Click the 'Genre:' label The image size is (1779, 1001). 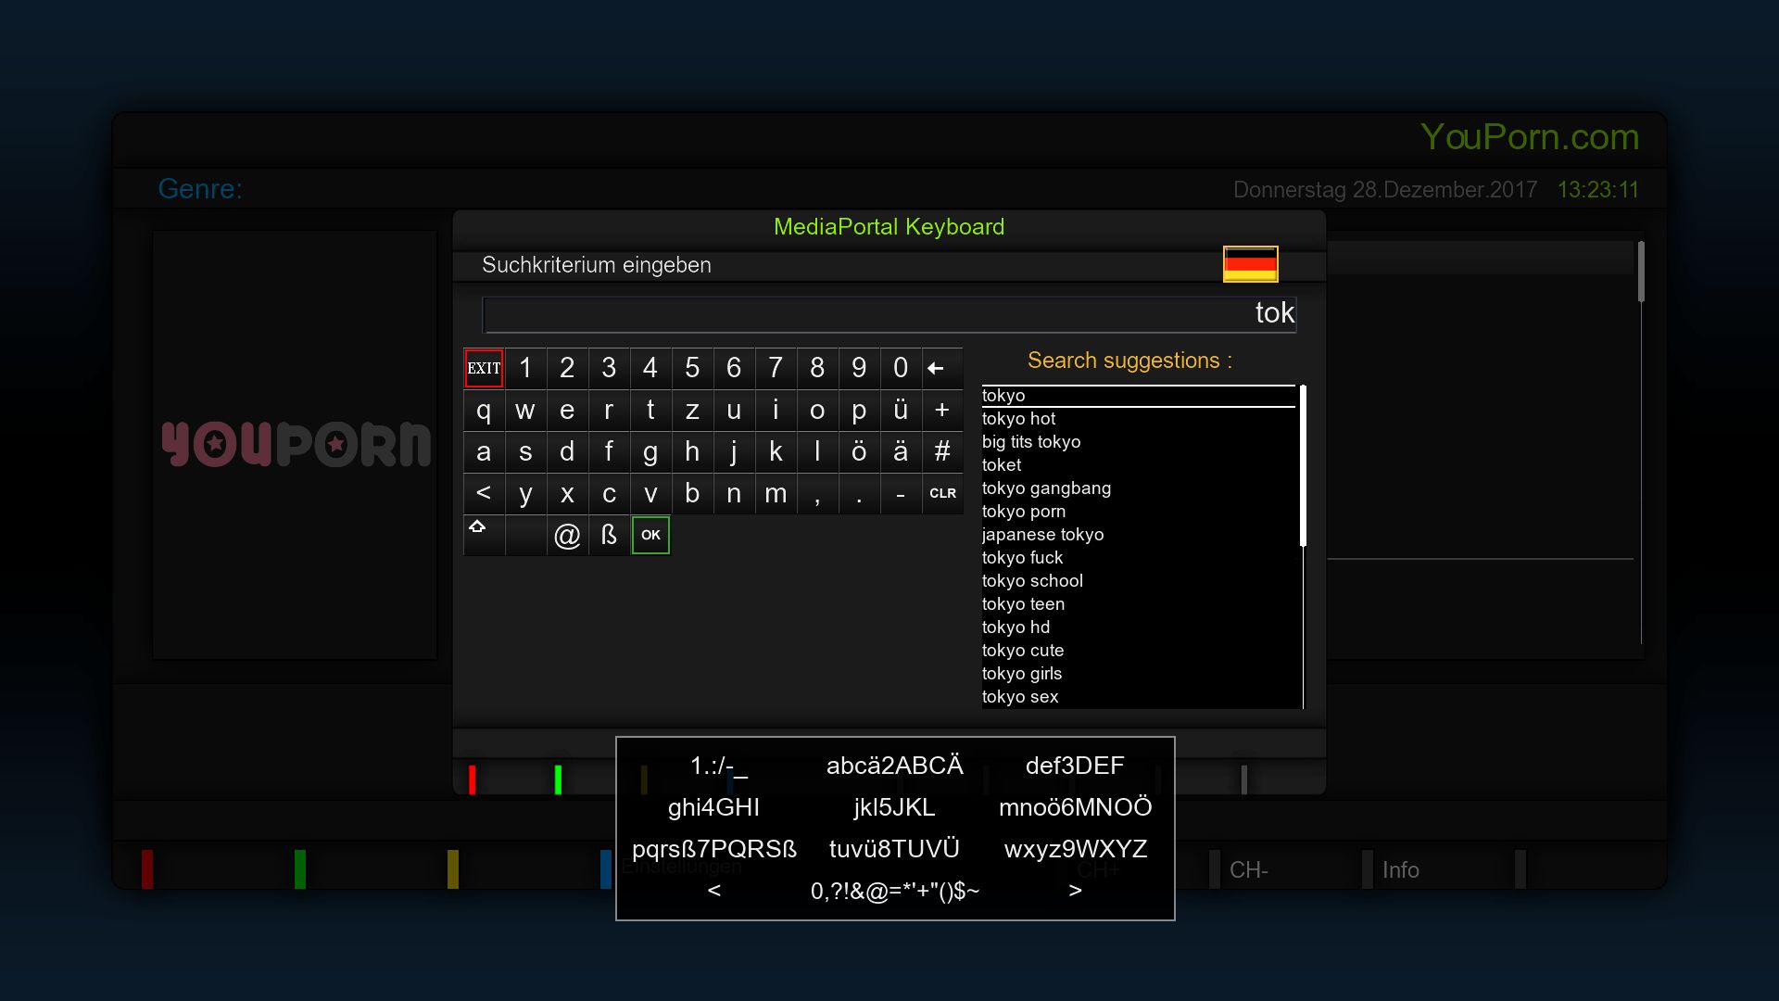[200, 189]
